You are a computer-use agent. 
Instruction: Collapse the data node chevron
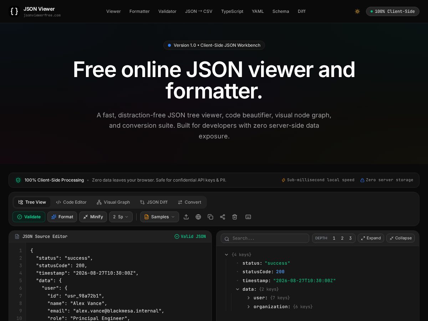pos(238,289)
